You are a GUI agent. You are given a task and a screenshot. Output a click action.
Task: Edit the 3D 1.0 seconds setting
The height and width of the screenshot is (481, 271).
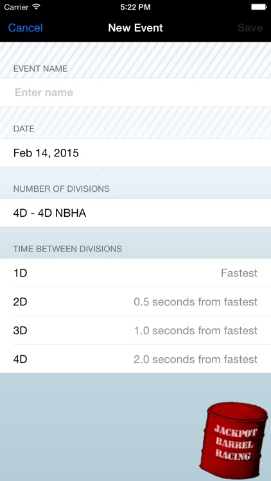[135, 330]
